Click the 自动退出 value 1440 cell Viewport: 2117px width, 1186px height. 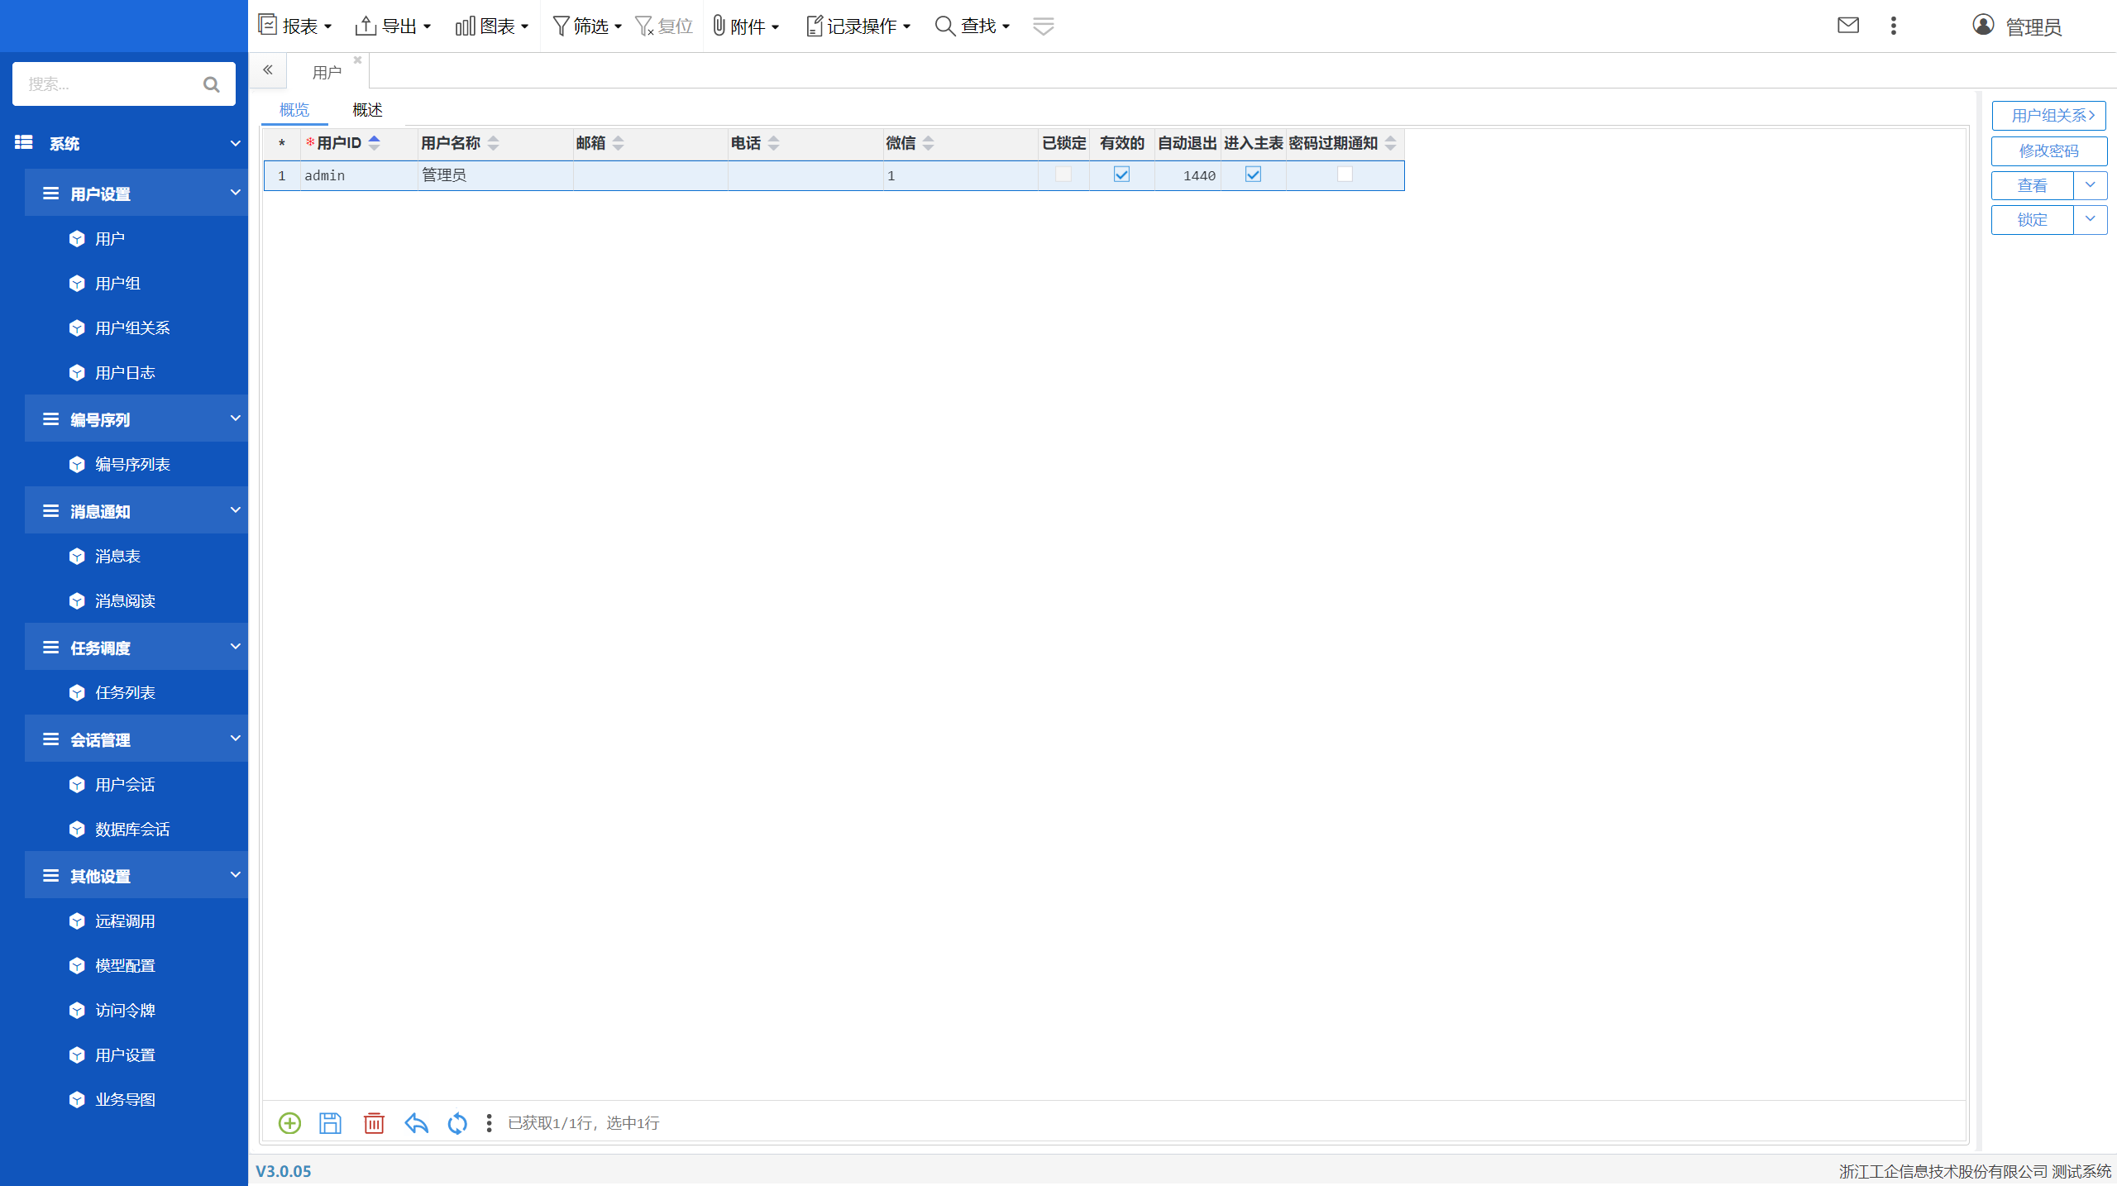(1188, 175)
